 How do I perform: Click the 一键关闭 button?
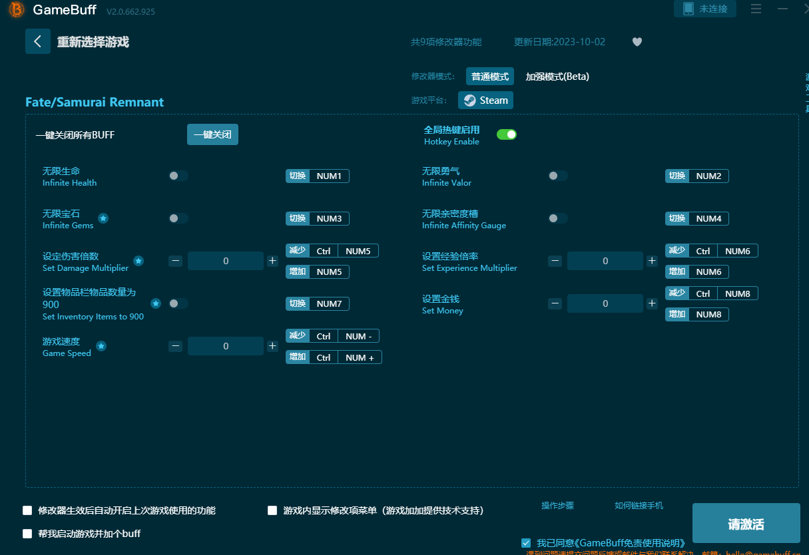(x=212, y=134)
